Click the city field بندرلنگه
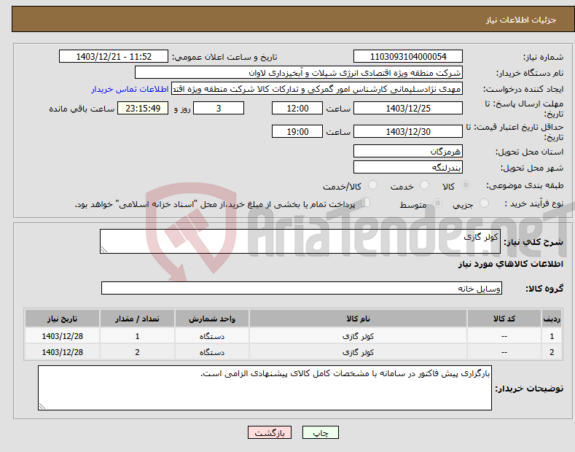This screenshot has width=575, height=452. (408, 167)
